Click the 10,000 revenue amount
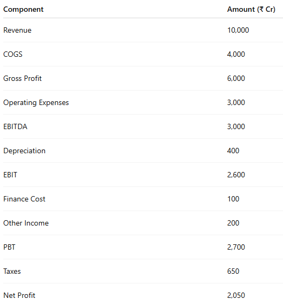The height and width of the screenshot is (307, 283). coord(238,30)
